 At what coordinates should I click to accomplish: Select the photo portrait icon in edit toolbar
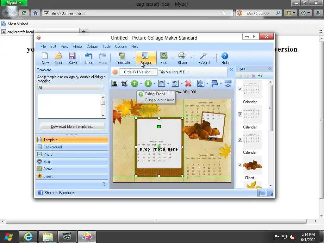[115, 84]
